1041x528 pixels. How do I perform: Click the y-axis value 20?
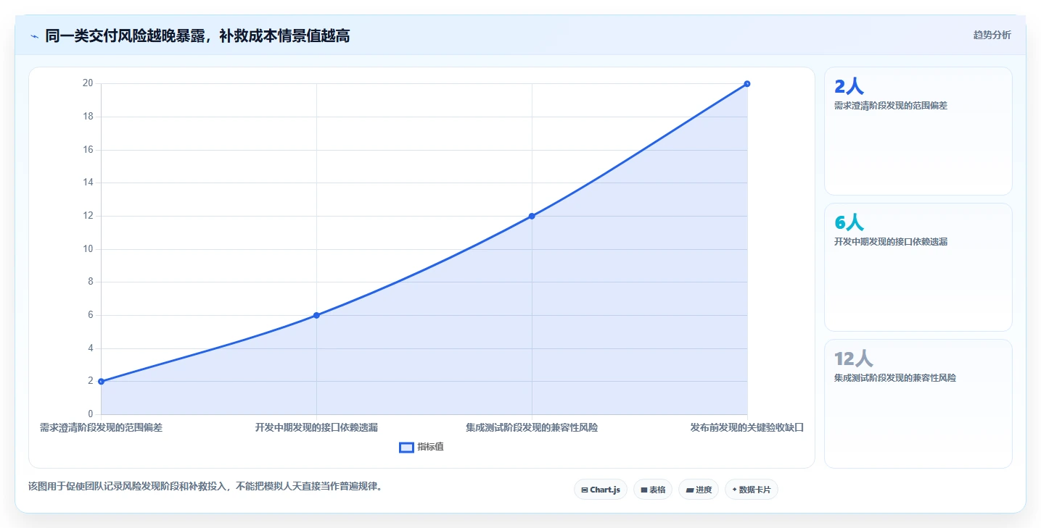pos(88,83)
